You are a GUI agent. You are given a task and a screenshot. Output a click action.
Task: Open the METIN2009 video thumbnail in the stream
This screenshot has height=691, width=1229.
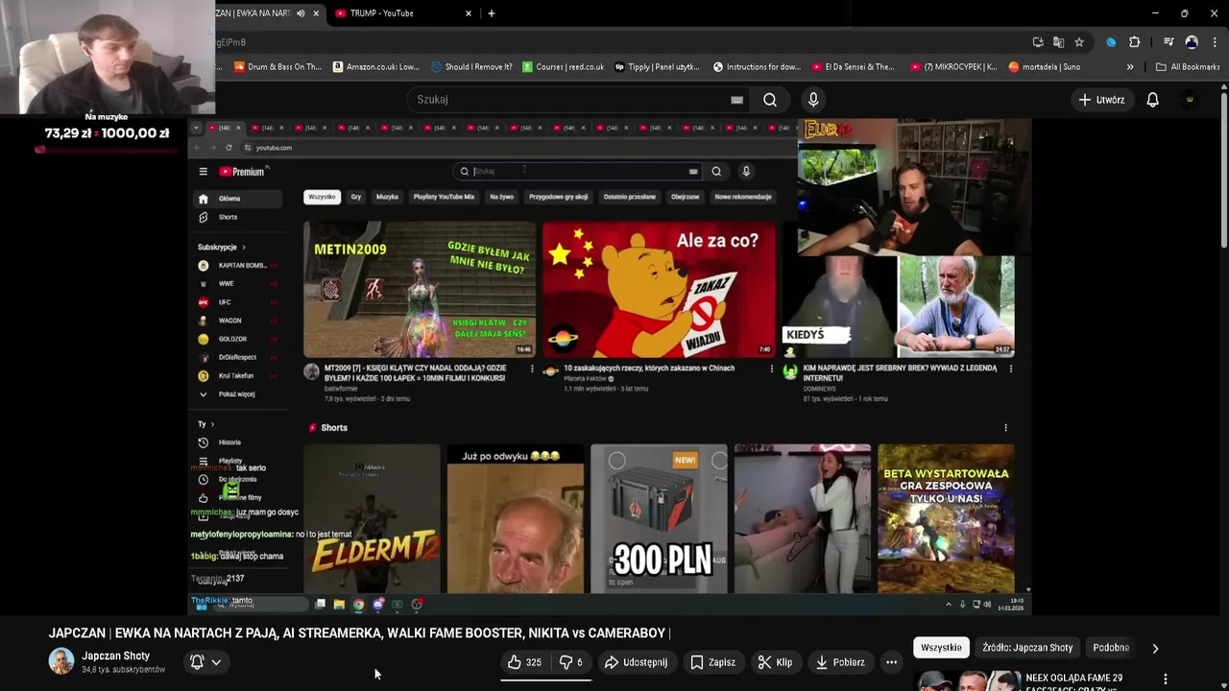[420, 289]
